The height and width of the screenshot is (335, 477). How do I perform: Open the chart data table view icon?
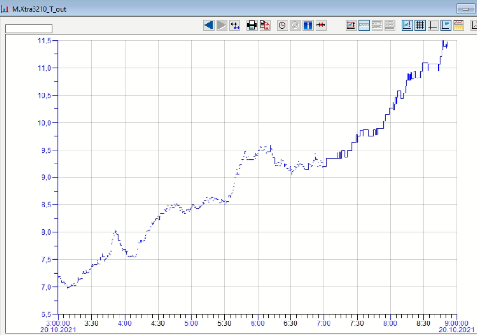coord(458,25)
